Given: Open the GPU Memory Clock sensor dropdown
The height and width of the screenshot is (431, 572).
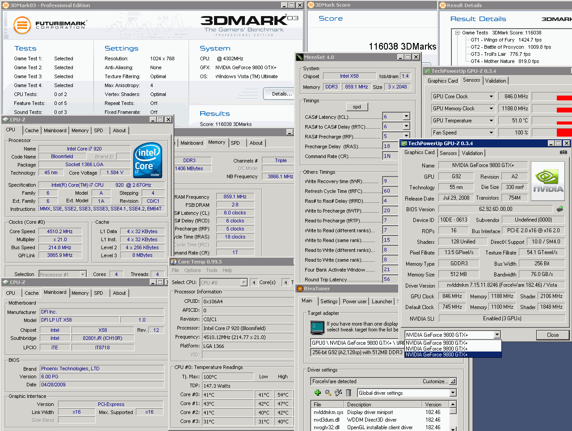Looking at the screenshot, I should (491, 109).
